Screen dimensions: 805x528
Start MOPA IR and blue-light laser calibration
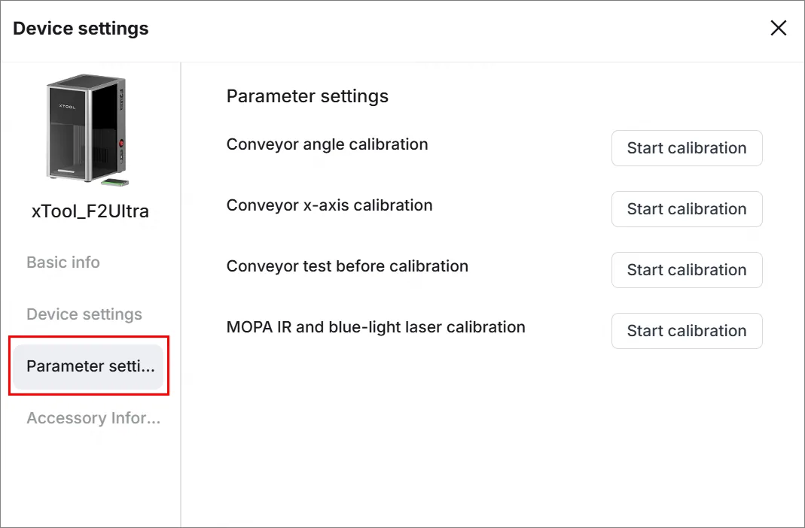tap(687, 331)
